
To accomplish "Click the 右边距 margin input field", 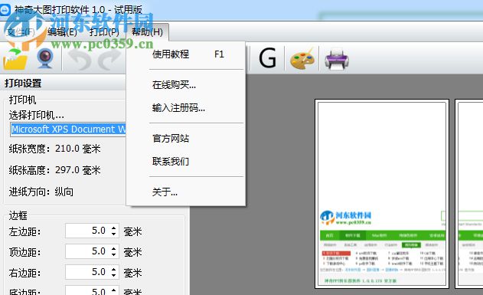I will tap(92, 272).
